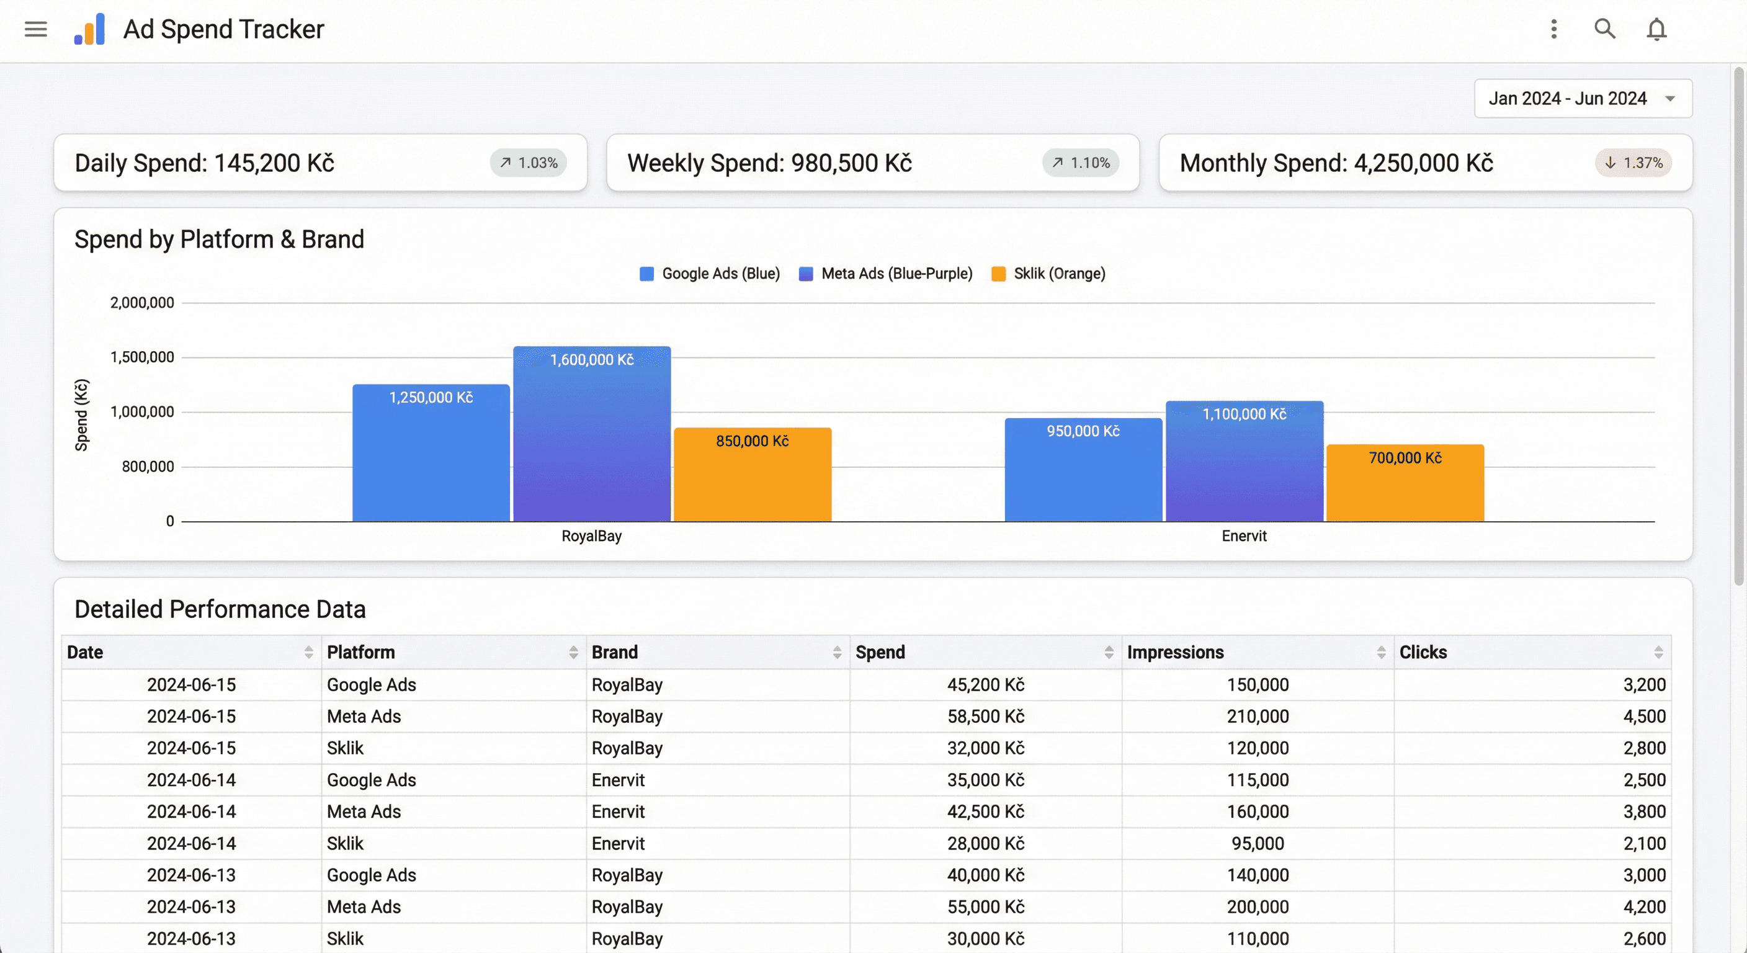Click the trend arrow inside the 1.10% badge

click(1057, 163)
